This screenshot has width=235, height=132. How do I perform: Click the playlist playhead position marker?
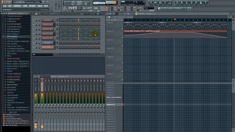(175, 19)
